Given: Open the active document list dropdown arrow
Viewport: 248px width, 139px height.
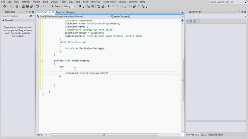Looking at the screenshot, I should pos(183,12).
